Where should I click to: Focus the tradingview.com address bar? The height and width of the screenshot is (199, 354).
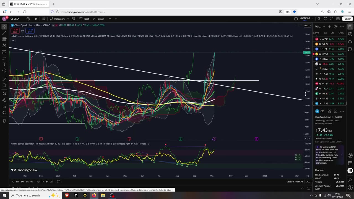tap(166, 12)
